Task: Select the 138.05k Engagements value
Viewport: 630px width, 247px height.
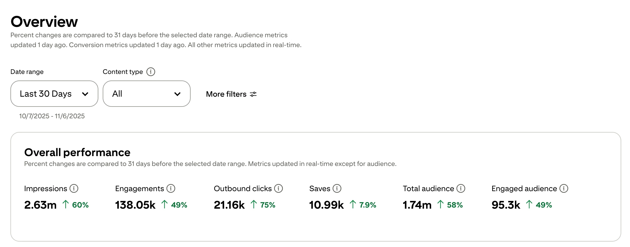Action: pos(135,205)
